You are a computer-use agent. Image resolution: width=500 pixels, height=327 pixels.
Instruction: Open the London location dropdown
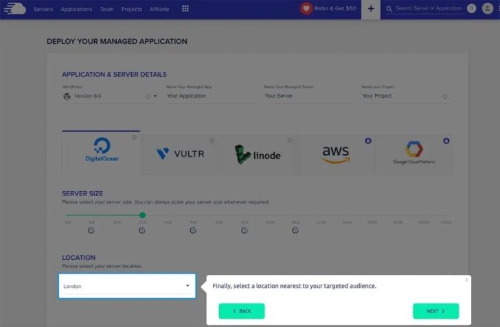(127, 286)
